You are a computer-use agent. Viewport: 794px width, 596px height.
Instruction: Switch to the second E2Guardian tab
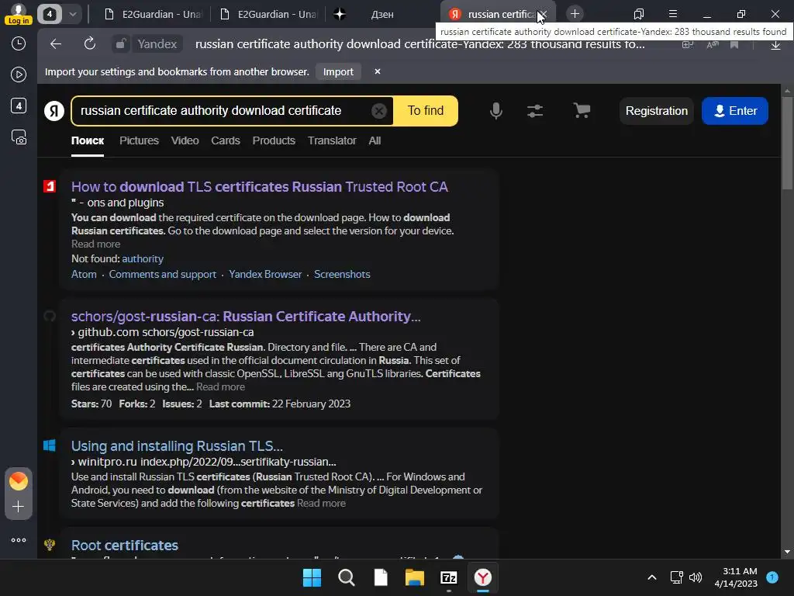coord(268,14)
